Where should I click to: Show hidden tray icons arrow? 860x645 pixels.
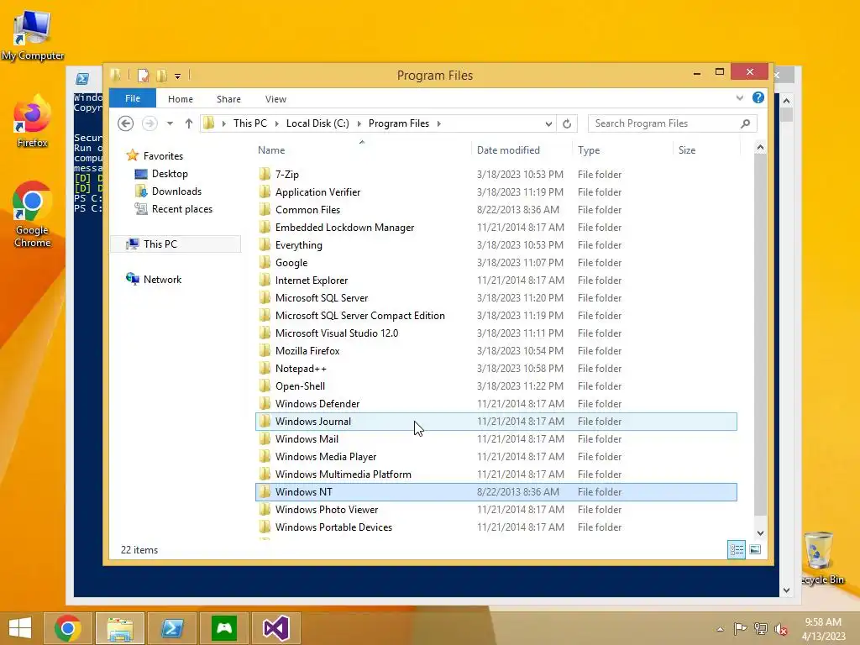(720, 629)
